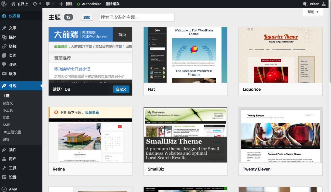331x192 pixels.
Task: Open 主题 in the 外观 submenu
Action: pos(6,96)
